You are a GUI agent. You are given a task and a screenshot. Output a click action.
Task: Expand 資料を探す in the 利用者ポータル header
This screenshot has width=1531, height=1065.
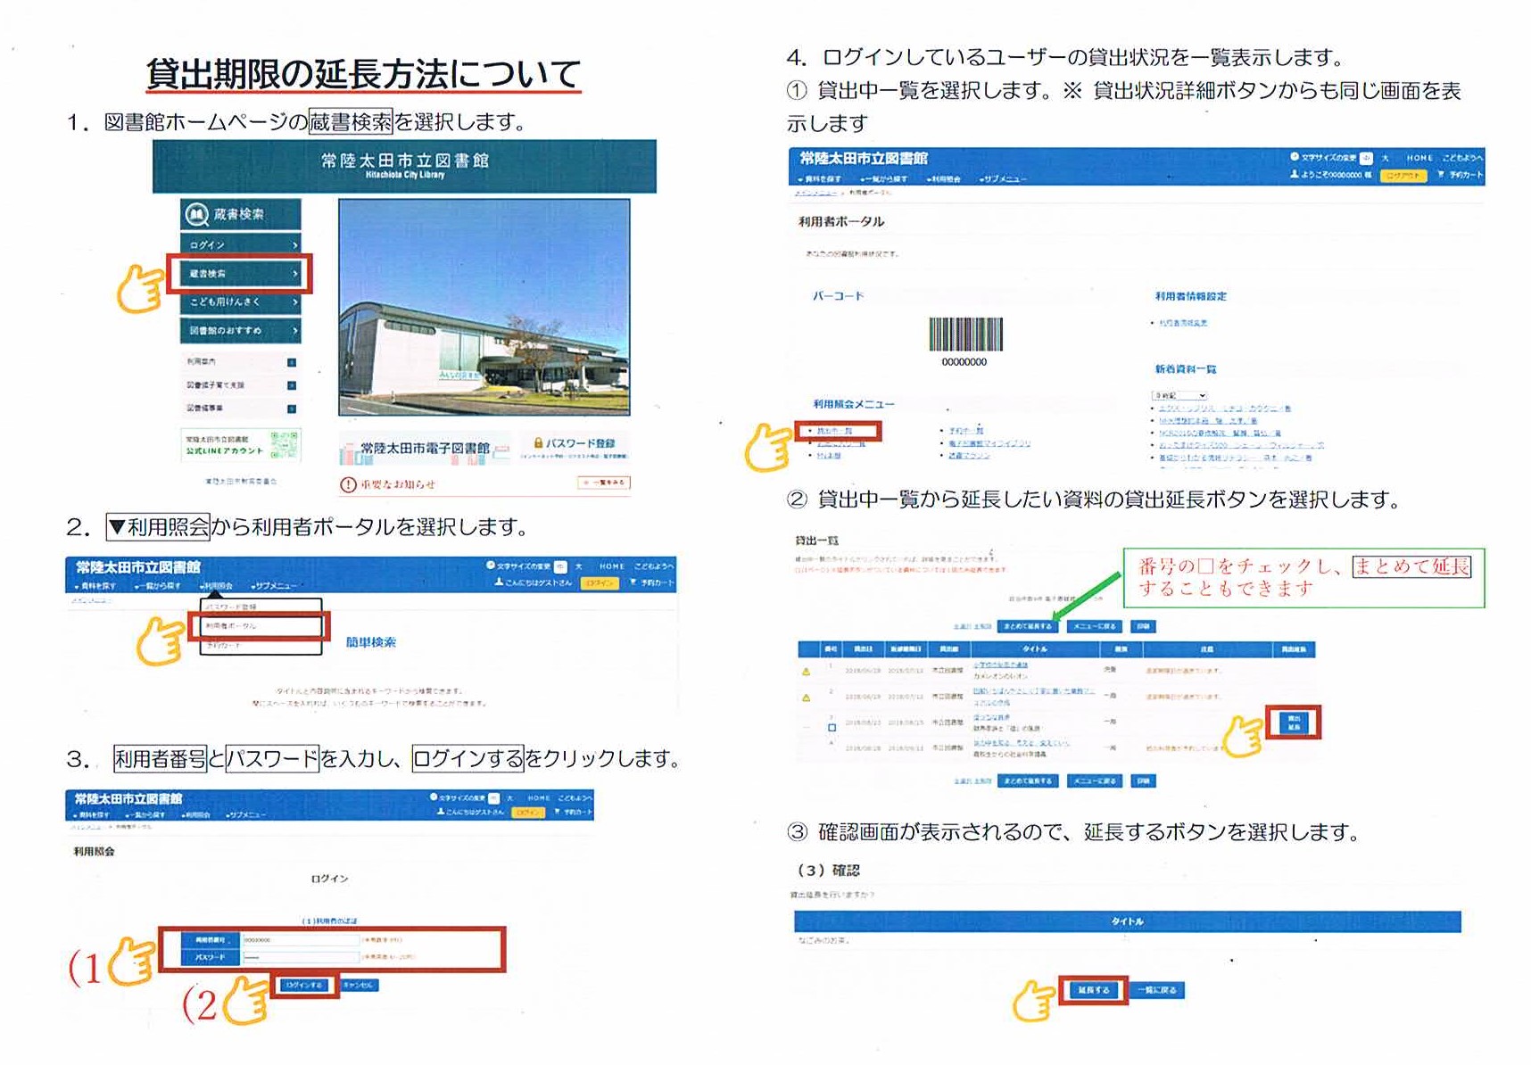coord(818,178)
